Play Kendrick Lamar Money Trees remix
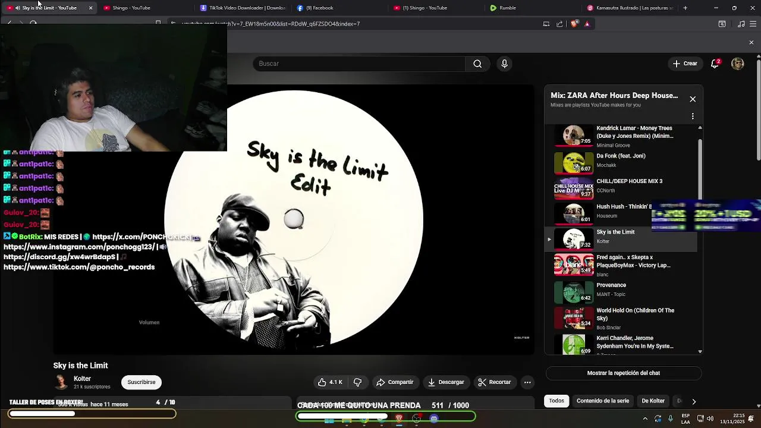Screen dimensions: 761x428 click(621, 136)
